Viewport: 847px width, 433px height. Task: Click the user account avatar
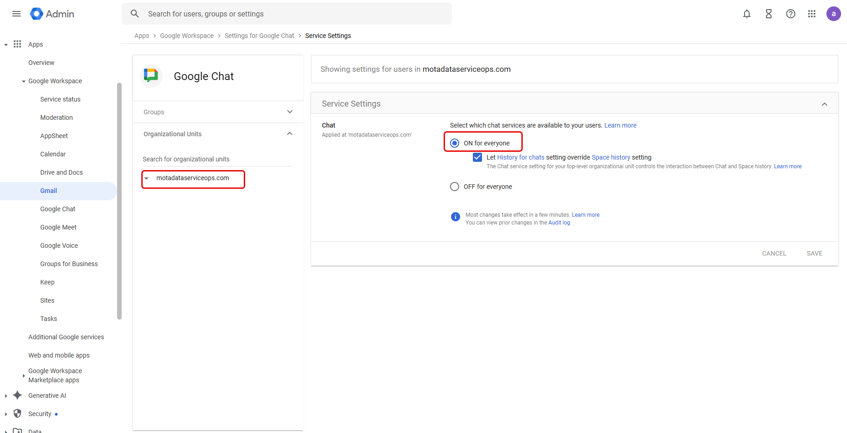pos(833,14)
